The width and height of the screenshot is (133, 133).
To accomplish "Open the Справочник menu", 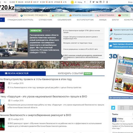I will [46, 20].
